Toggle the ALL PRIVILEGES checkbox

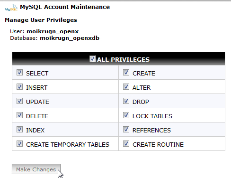[92, 59]
